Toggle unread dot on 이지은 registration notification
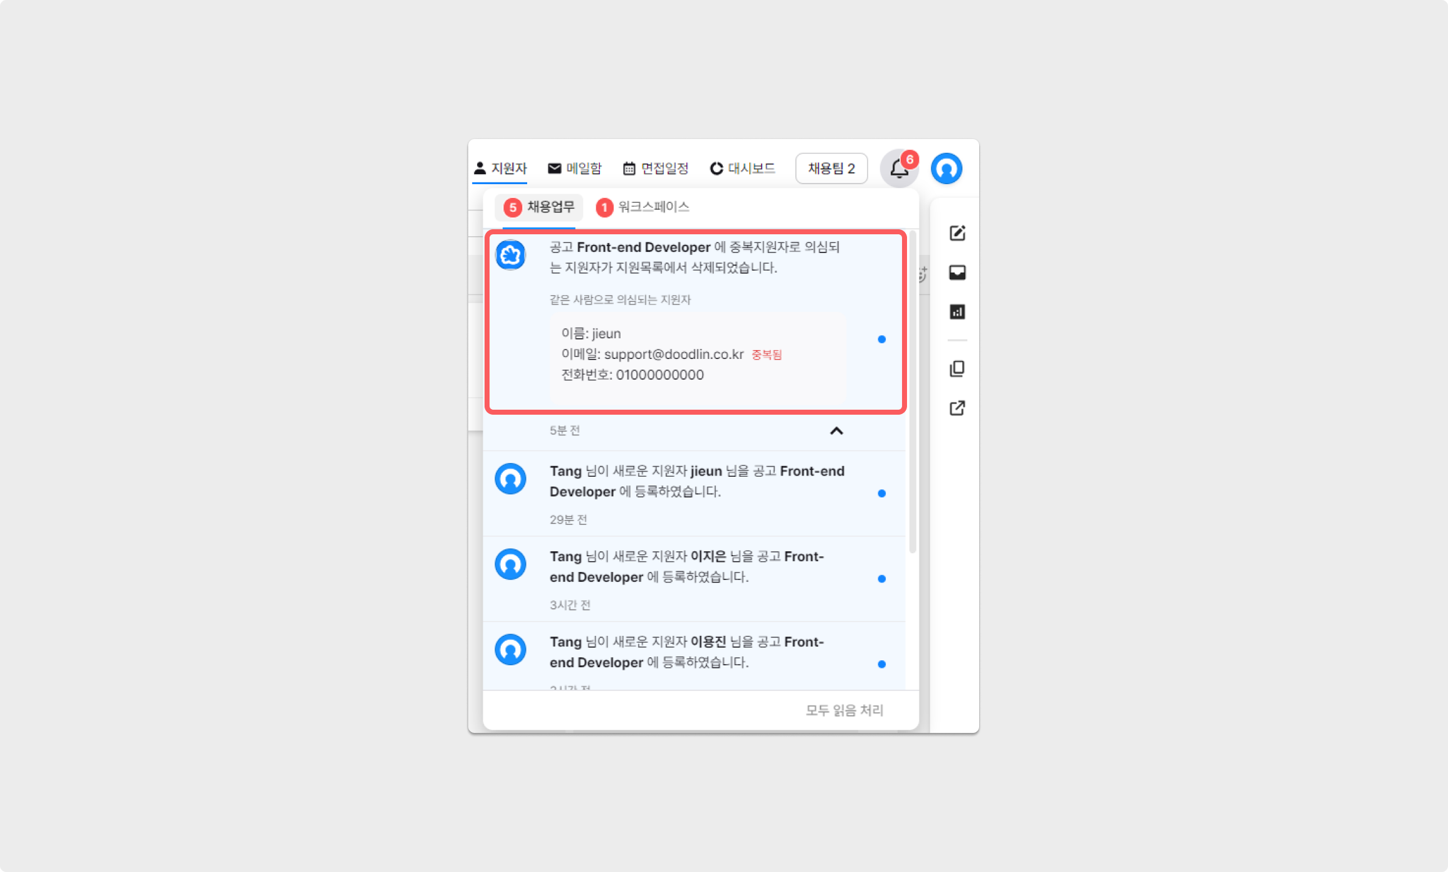 [x=881, y=579]
